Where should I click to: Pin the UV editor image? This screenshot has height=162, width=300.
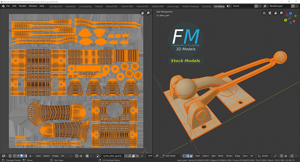click(x=142, y=156)
